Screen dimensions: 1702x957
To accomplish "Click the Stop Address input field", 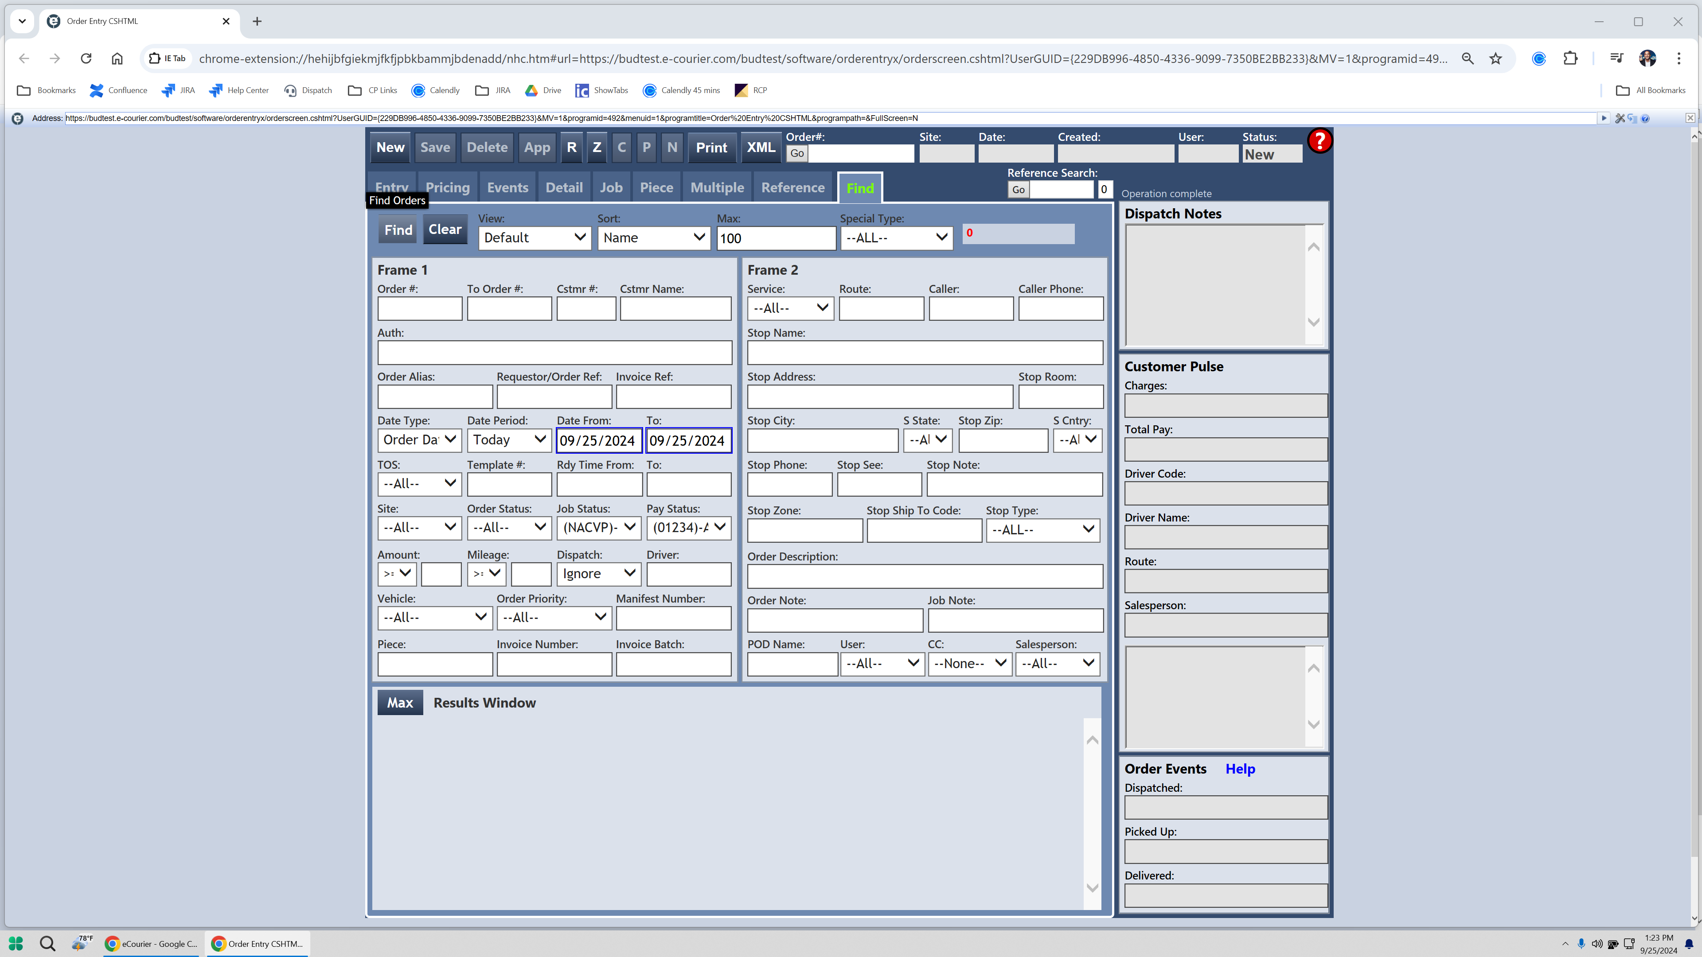I will 880,396.
